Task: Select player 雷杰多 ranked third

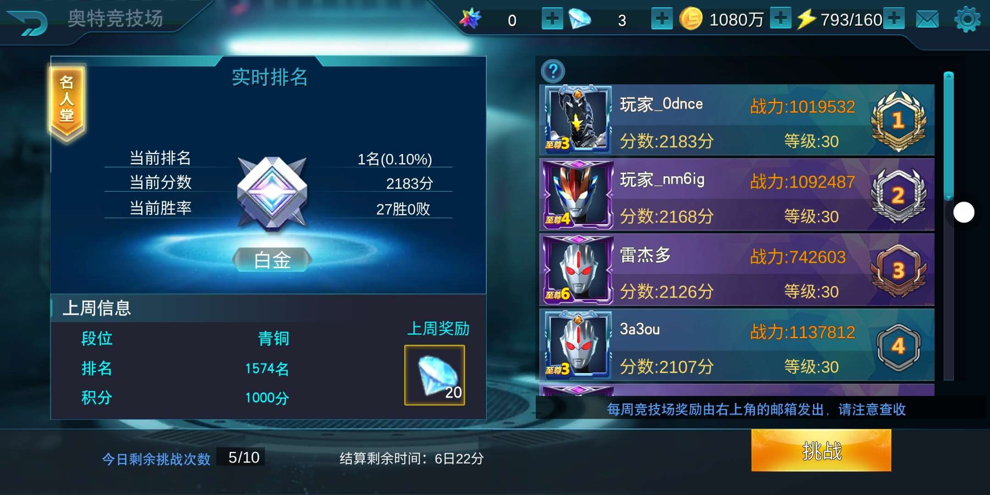Action: [737, 270]
